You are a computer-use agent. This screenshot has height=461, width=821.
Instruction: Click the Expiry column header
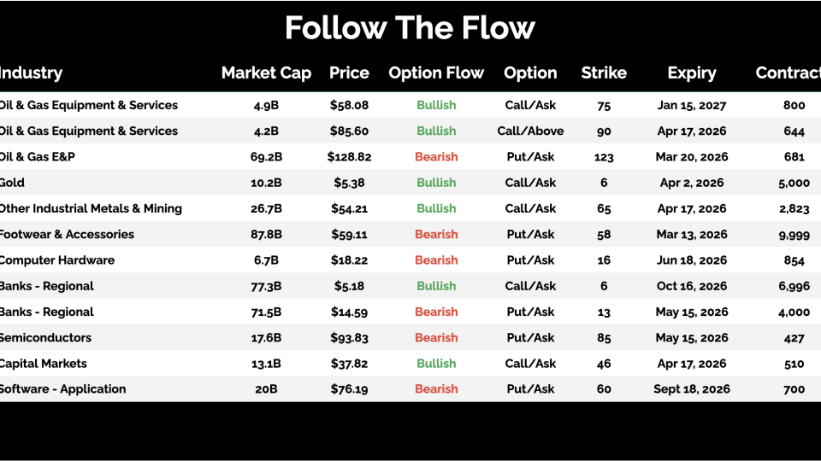tap(692, 73)
